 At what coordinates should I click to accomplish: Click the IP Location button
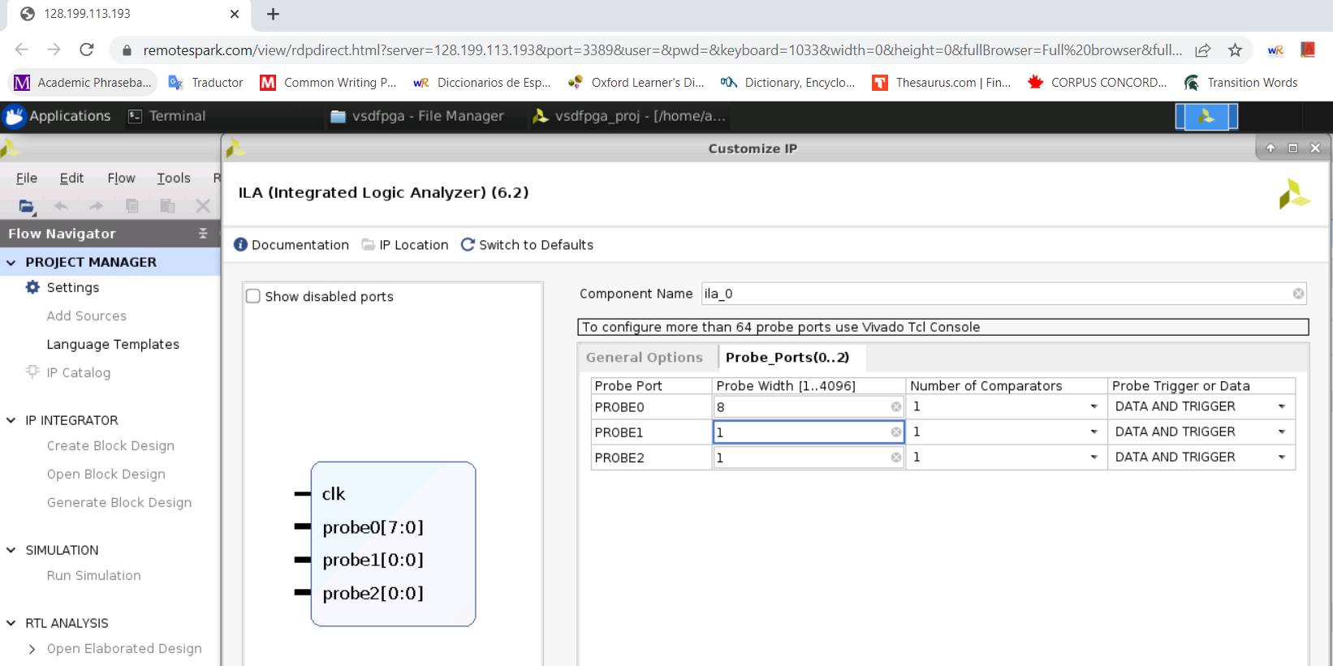(x=405, y=245)
